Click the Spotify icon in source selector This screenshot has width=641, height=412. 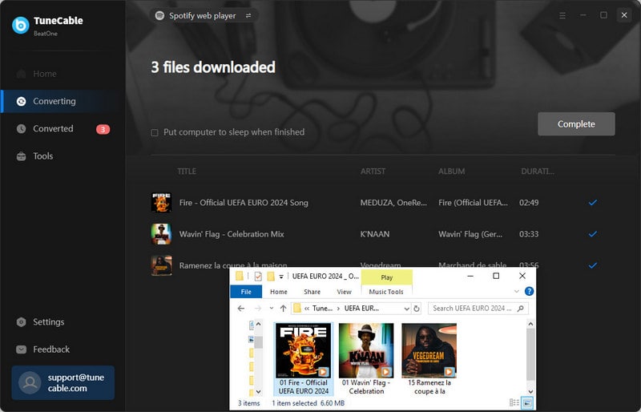click(159, 15)
